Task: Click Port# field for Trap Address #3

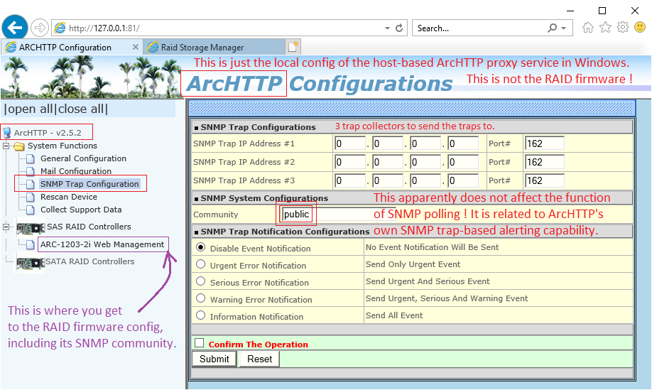Action: pyautogui.click(x=544, y=180)
